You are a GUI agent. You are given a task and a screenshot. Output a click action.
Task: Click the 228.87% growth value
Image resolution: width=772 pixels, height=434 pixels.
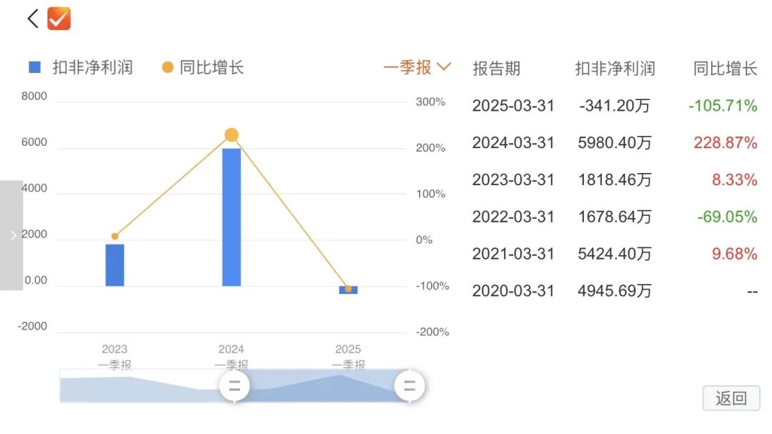point(726,143)
